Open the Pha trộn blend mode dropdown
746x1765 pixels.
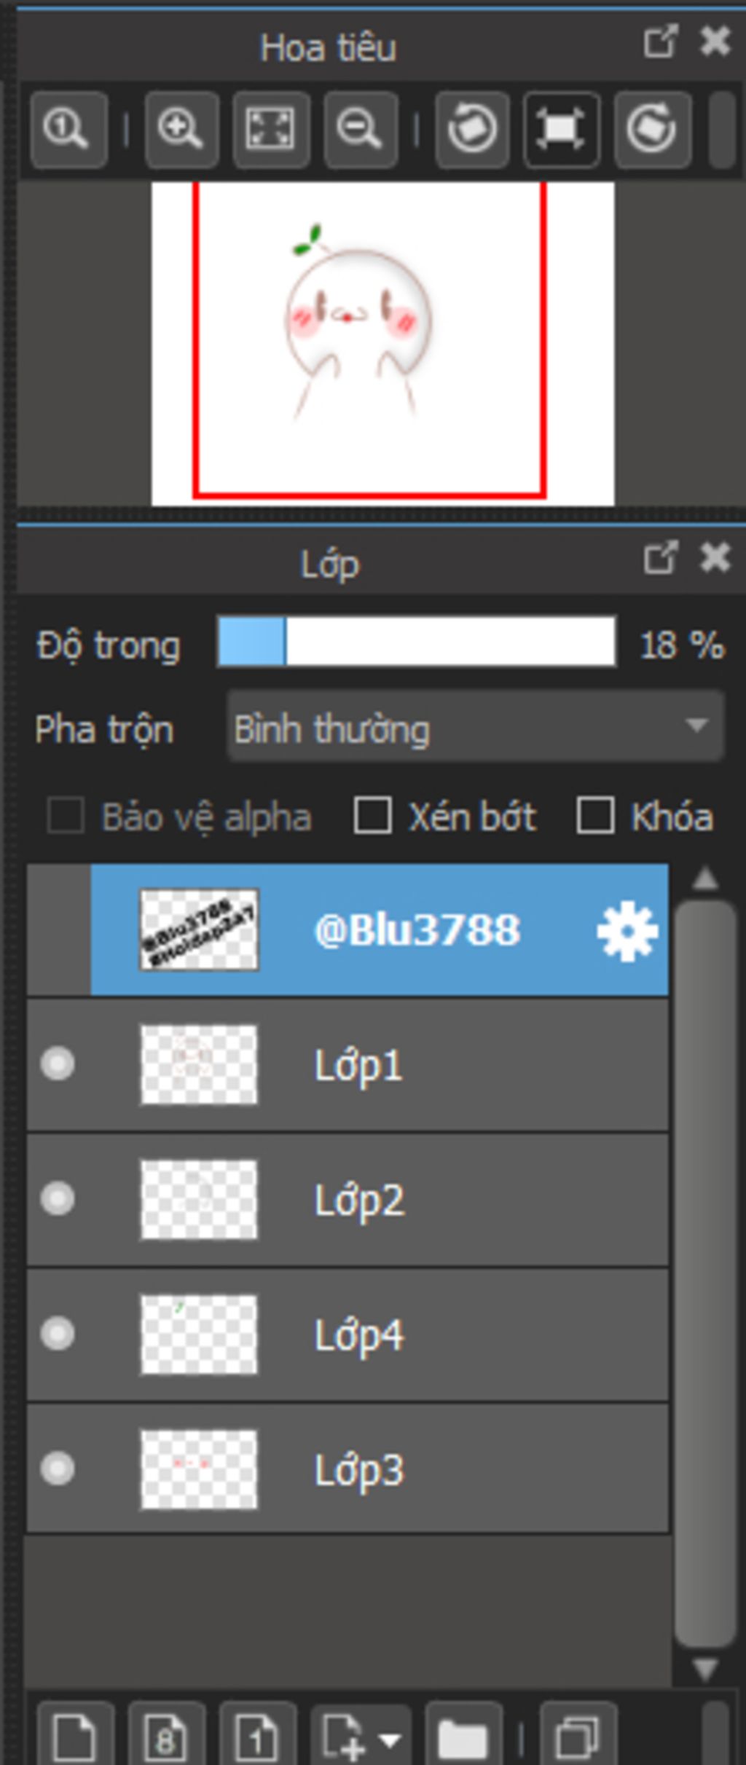click(475, 727)
